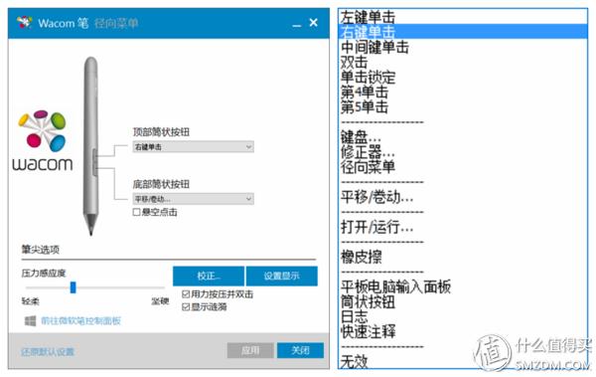Click the 笔尖选项 section heading
The image size is (596, 377).
[41, 250]
